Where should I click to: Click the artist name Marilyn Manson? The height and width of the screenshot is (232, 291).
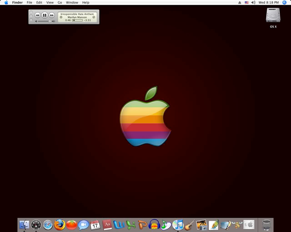[x=77, y=17]
